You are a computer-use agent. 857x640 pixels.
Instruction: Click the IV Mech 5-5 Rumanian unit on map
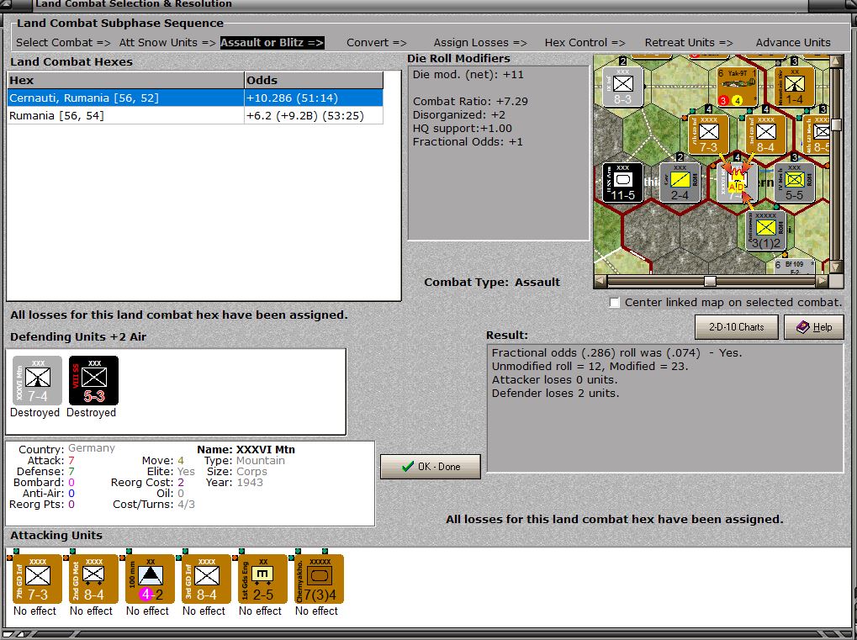click(794, 182)
